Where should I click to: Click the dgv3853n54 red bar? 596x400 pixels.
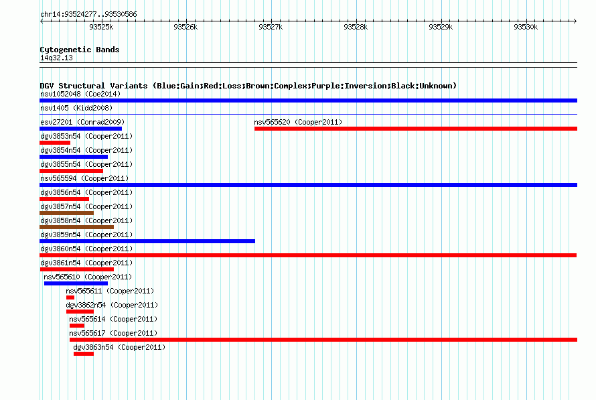[55, 143]
